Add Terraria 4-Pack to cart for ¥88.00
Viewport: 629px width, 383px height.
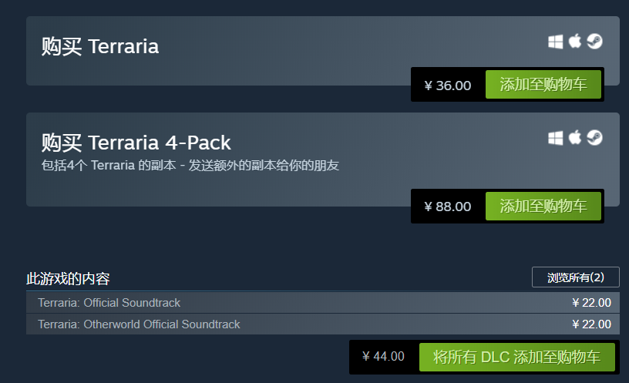543,206
